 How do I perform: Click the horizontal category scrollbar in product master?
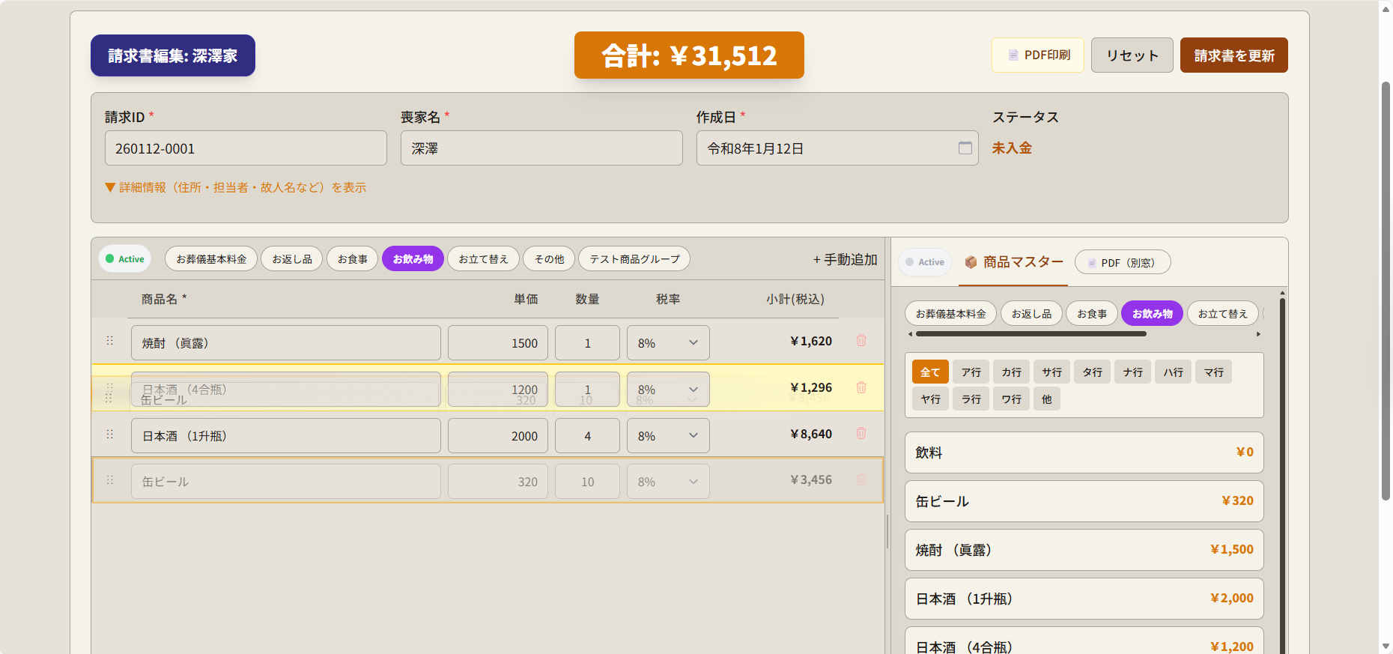pos(1031,334)
